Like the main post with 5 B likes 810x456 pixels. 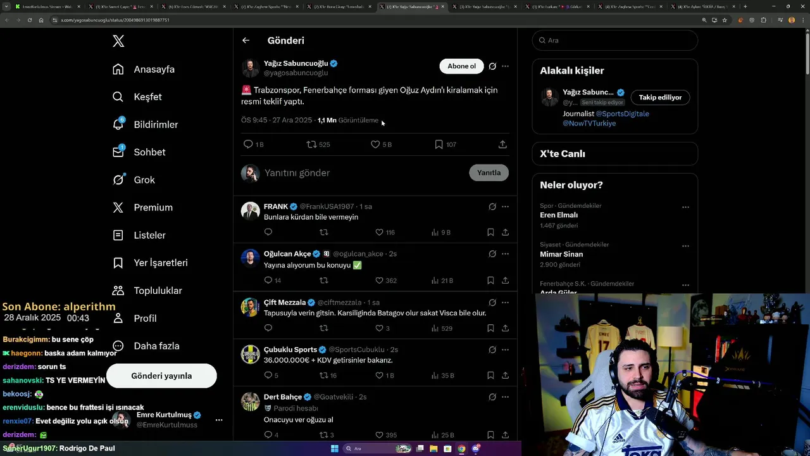click(x=375, y=144)
